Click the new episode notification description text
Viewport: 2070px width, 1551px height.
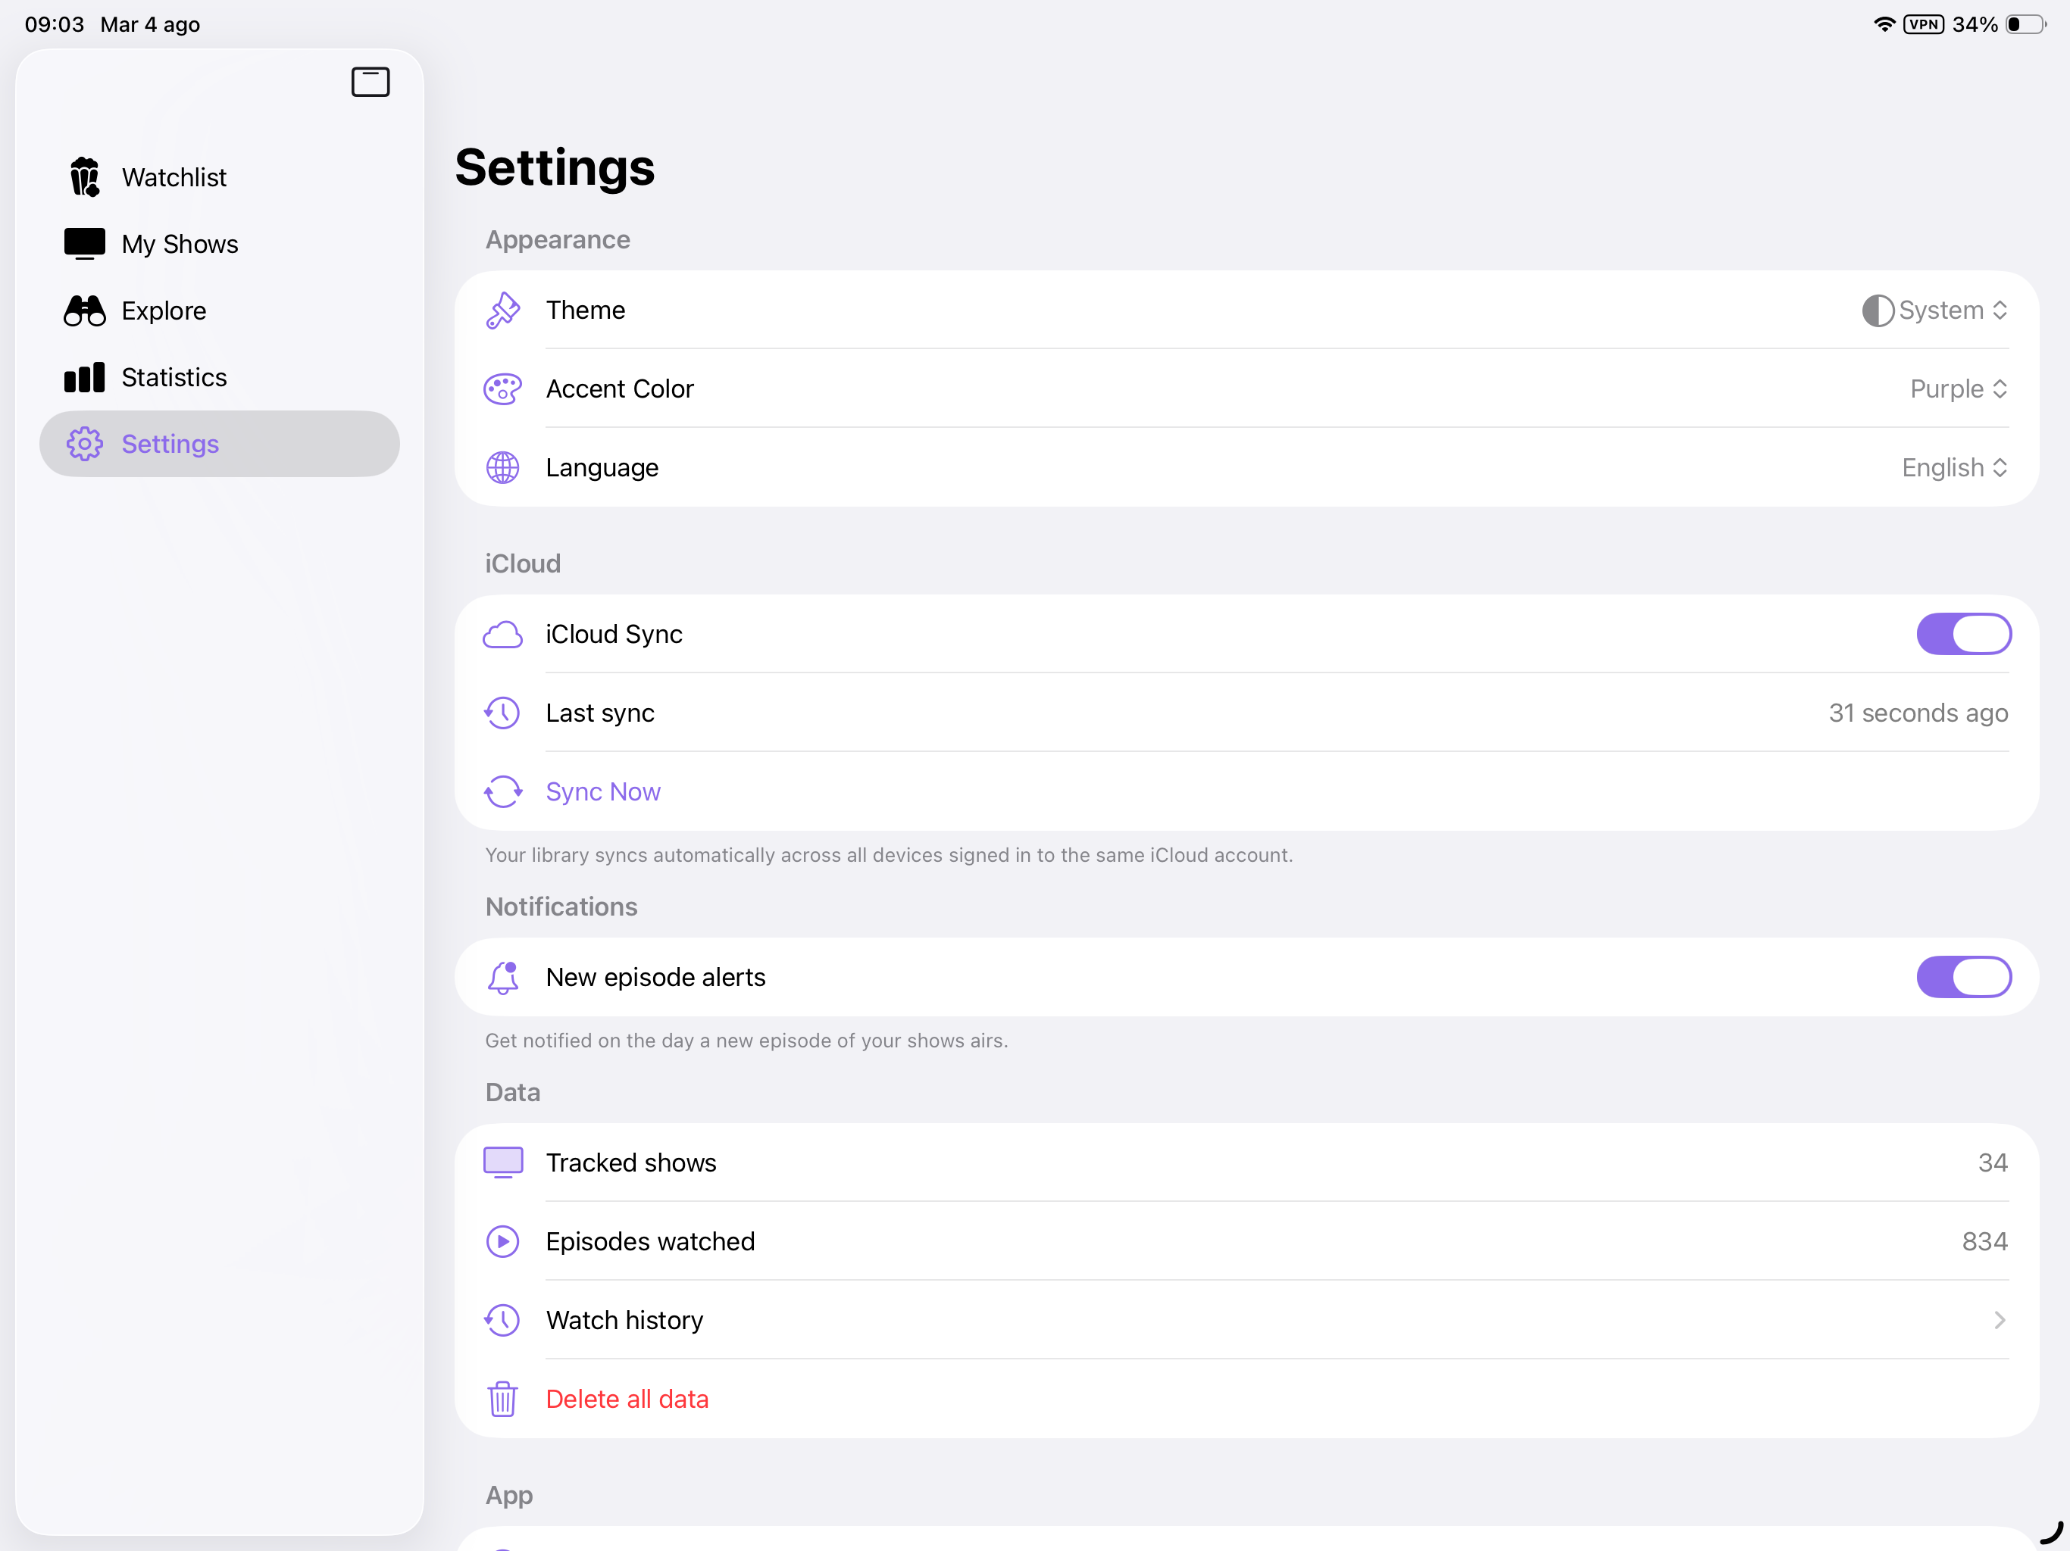[x=747, y=1041]
